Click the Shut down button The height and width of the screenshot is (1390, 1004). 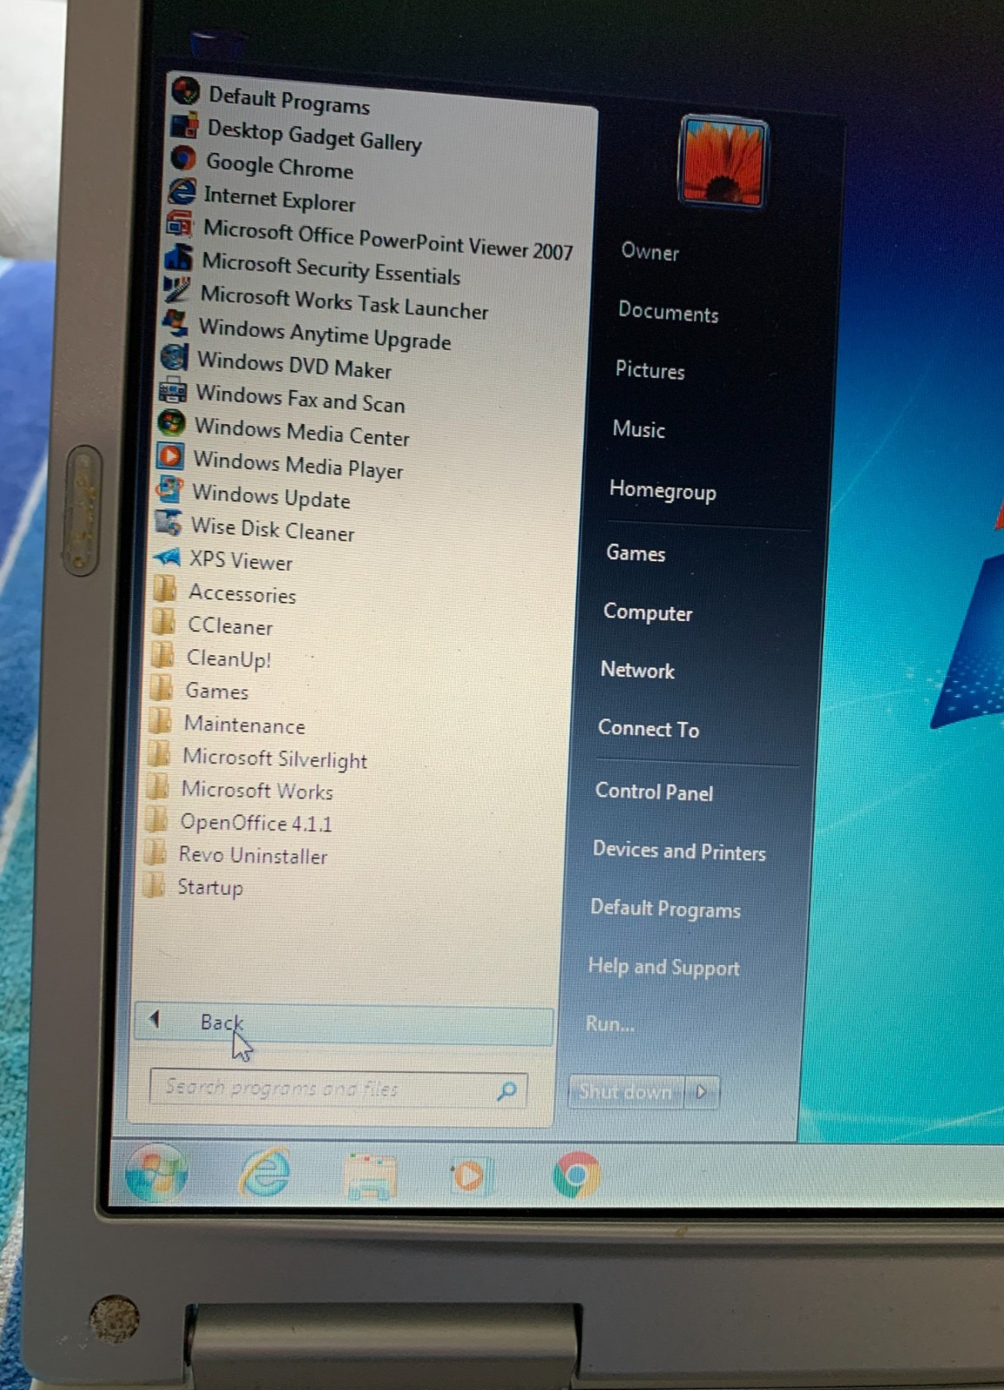point(626,1091)
